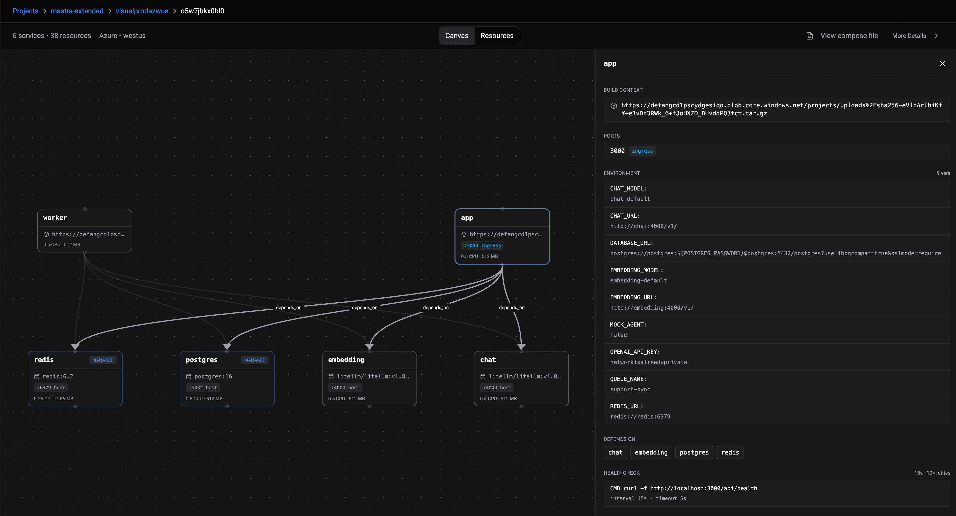Click the :5432 host port badge
Viewport: 956px width, 516px height.
[x=203, y=388]
